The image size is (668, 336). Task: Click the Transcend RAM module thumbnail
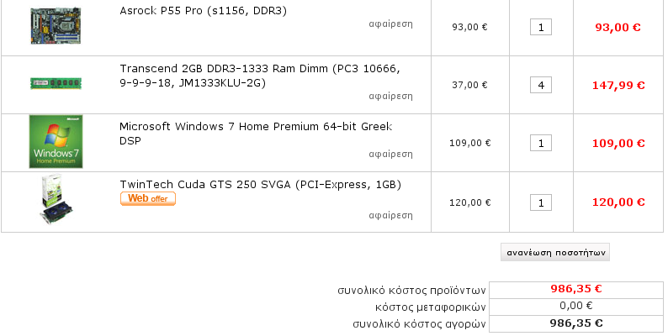(56, 83)
